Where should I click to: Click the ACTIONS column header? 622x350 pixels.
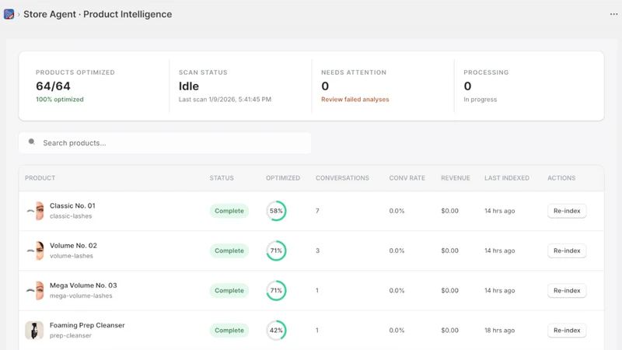561,178
